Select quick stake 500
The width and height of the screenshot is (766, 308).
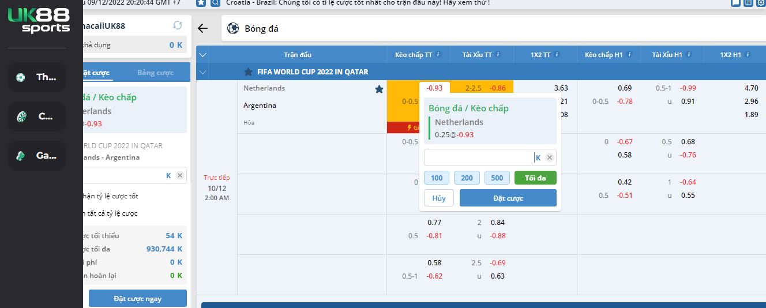[x=497, y=178]
